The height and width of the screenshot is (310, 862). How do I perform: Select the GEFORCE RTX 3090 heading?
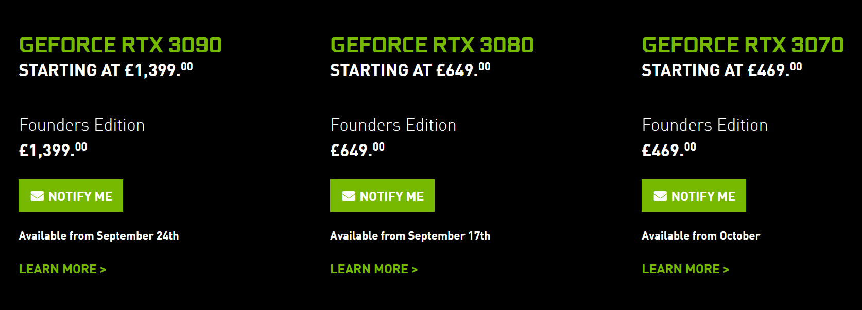pos(120,45)
